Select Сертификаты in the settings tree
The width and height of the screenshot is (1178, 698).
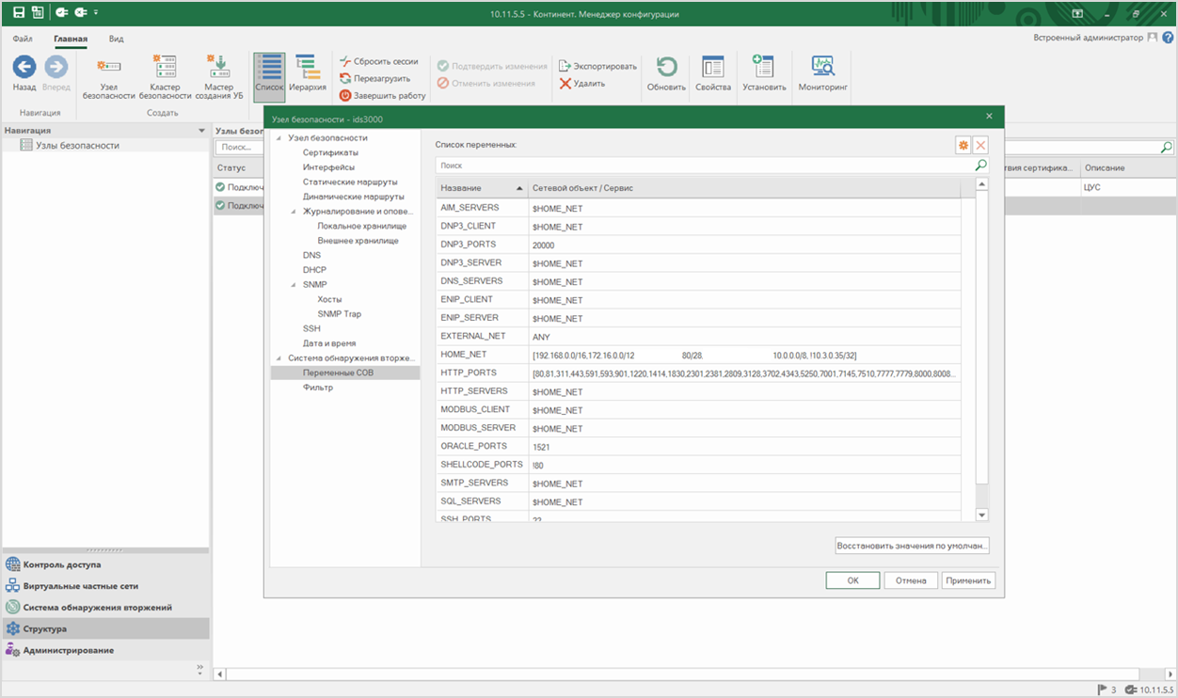point(330,152)
